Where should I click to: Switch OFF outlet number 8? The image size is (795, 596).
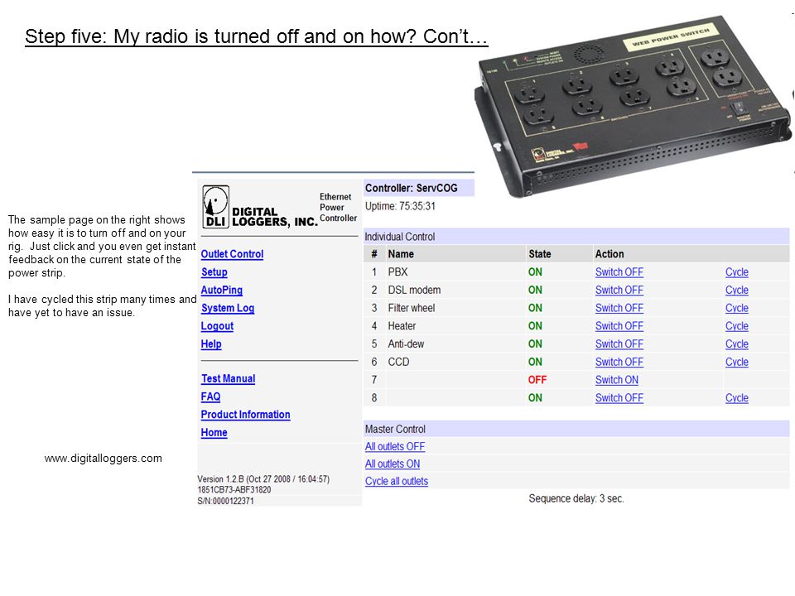click(619, 398)
